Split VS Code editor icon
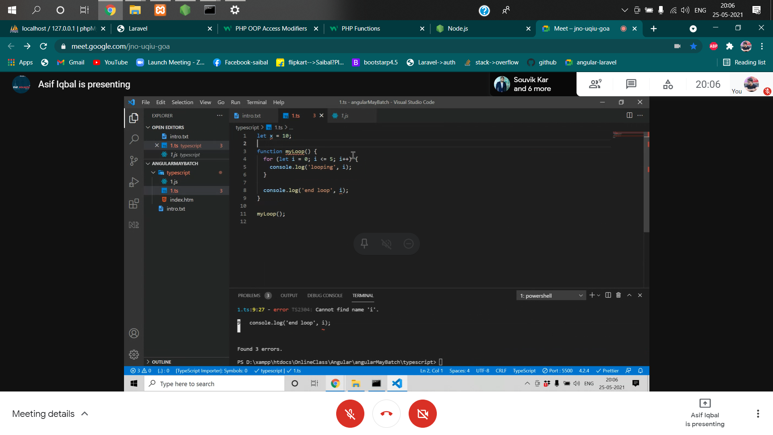The image size is (773, 435). pyautogui.click(x=629, y=116)
